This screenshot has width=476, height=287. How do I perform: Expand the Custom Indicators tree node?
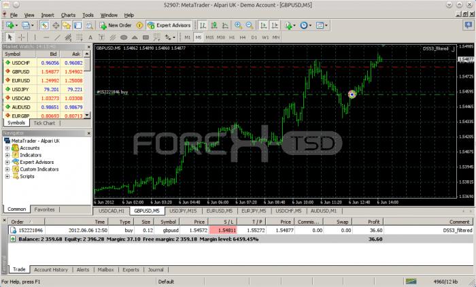coord(7,169)
